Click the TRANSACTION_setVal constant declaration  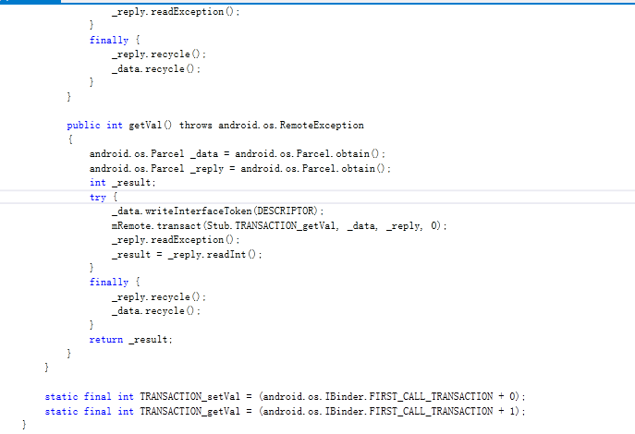click(285, 396)
